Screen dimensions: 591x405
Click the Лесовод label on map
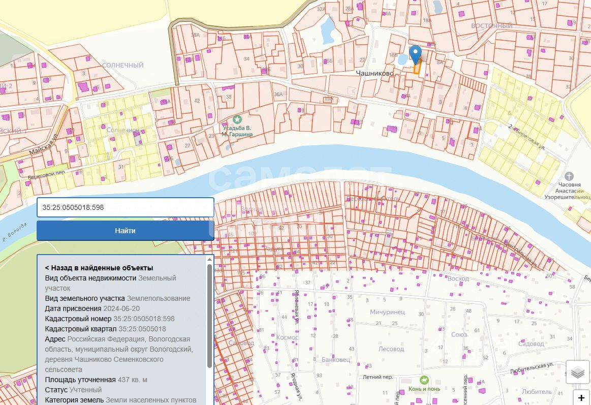[391, 349]
